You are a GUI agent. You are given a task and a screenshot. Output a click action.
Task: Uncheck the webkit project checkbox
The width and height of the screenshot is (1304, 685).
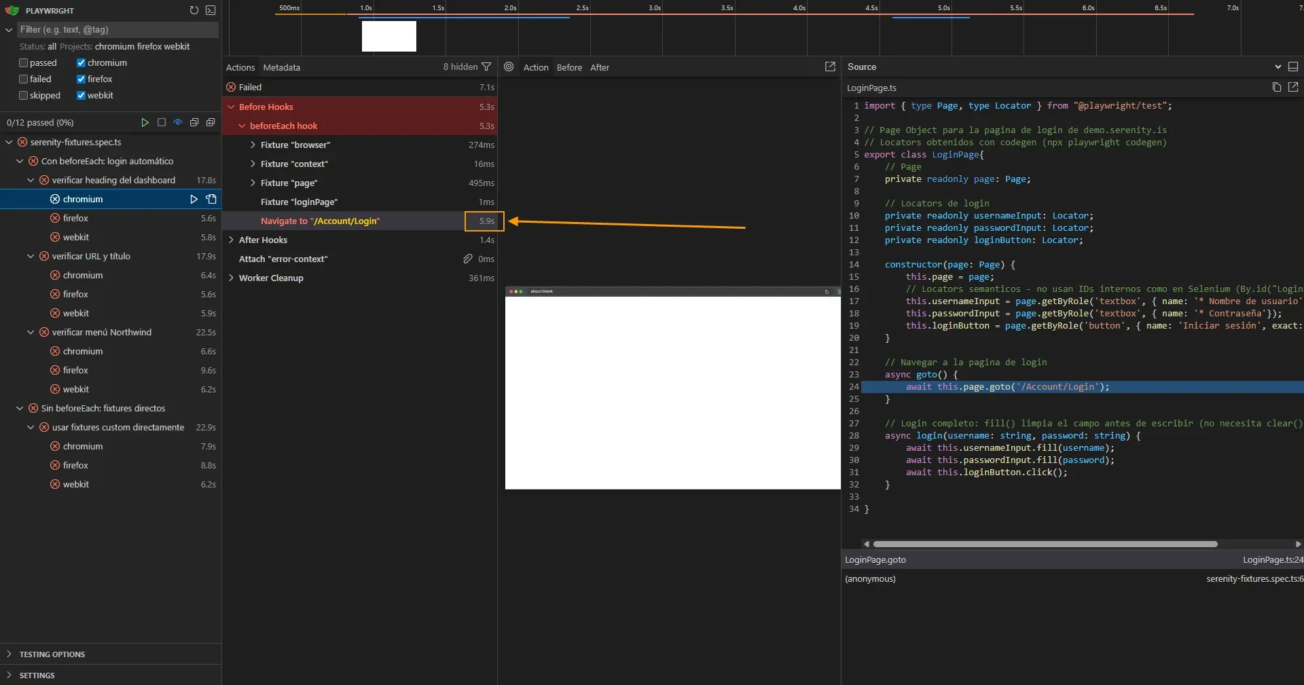[81, 95]
